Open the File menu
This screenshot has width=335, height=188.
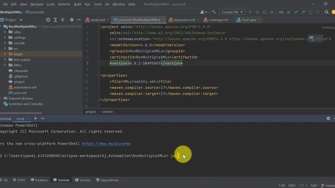coord(5,4)
